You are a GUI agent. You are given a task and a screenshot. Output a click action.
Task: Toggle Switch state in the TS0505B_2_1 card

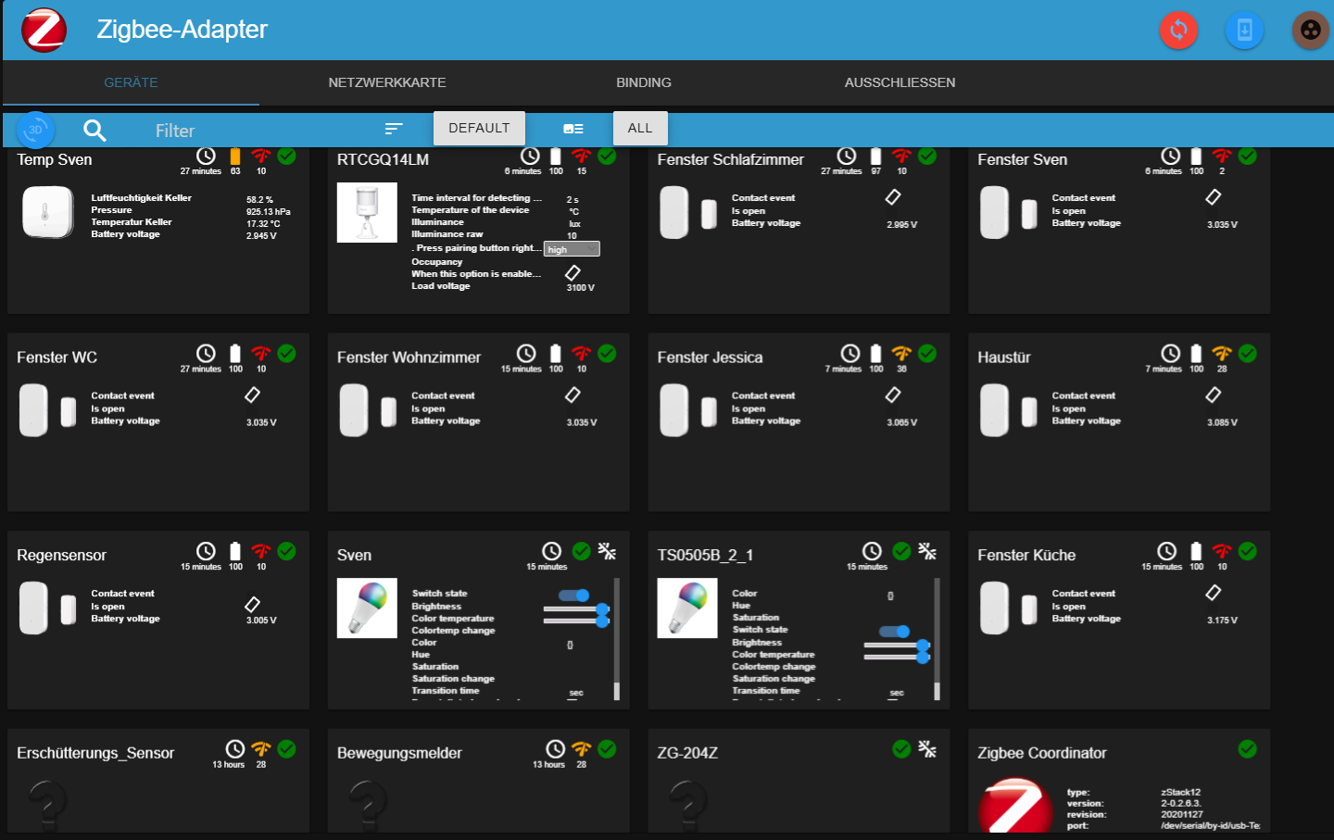click(895, 632)
